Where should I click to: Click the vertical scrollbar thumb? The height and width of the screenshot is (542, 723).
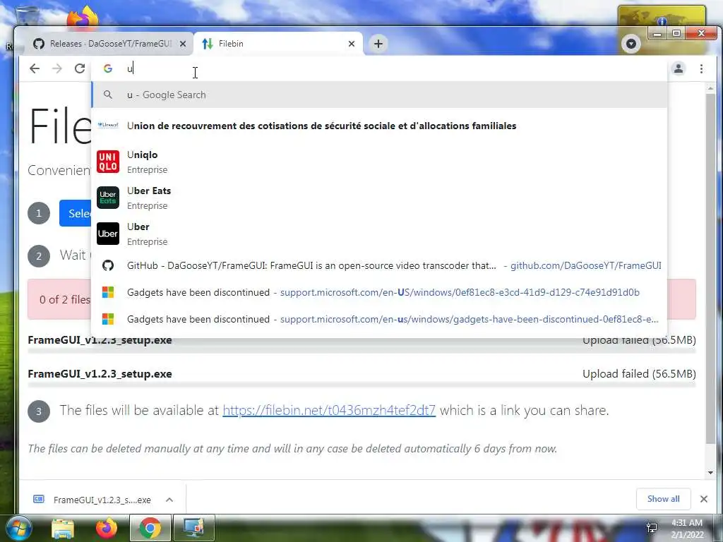tap(710, 268)
